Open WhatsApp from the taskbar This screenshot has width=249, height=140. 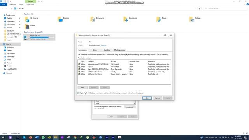click(43, 137)
